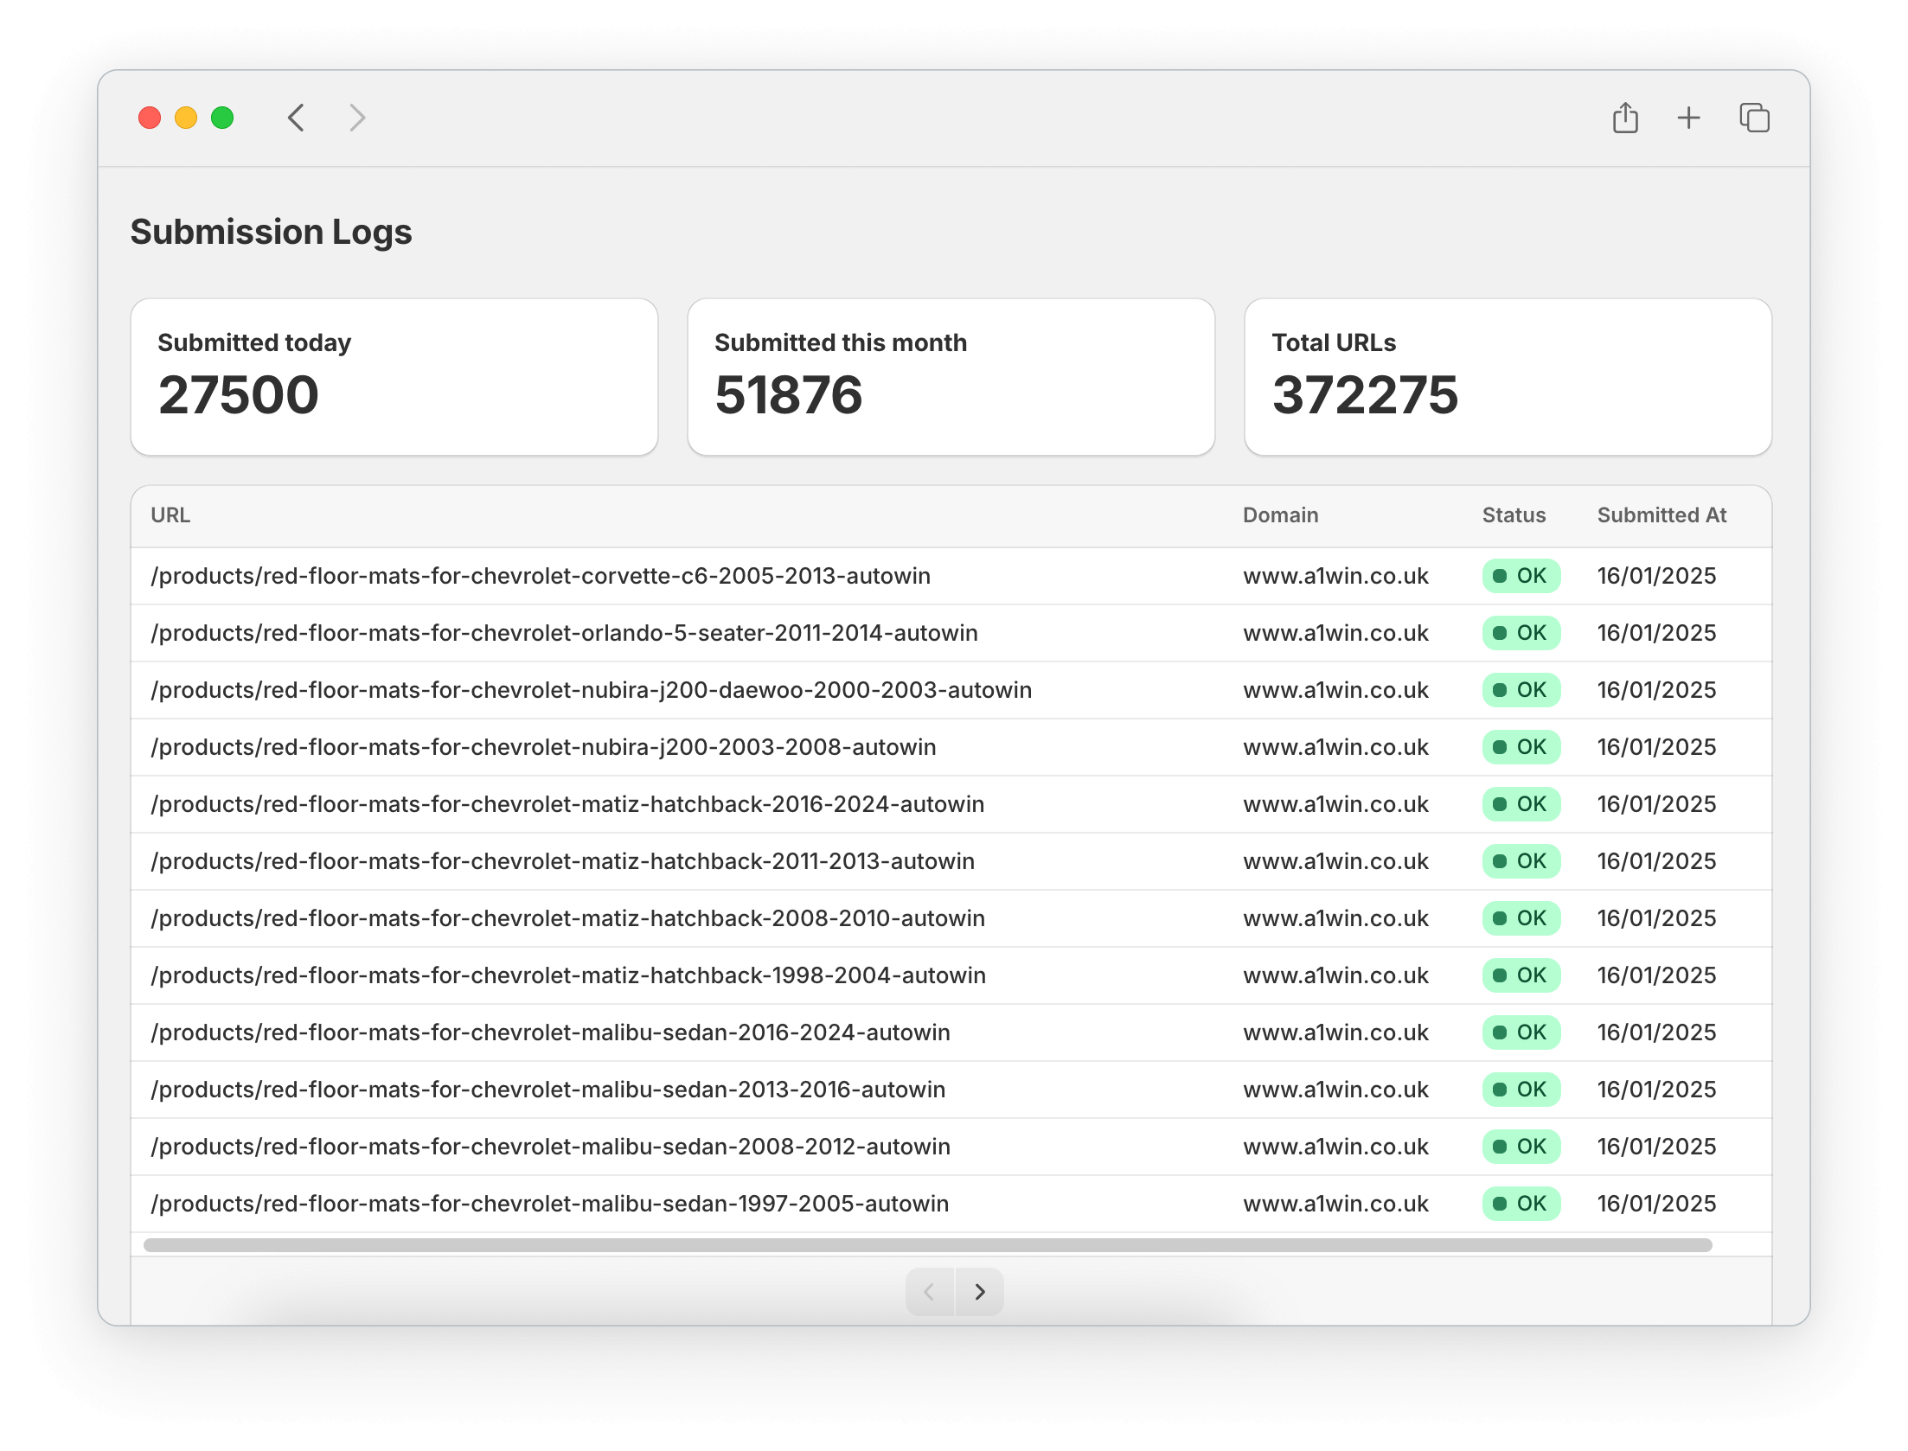This screenshot has height=1451, width=1908.
Task: Add a new tab with plus icon
Action: click(x=1688, y=118)
